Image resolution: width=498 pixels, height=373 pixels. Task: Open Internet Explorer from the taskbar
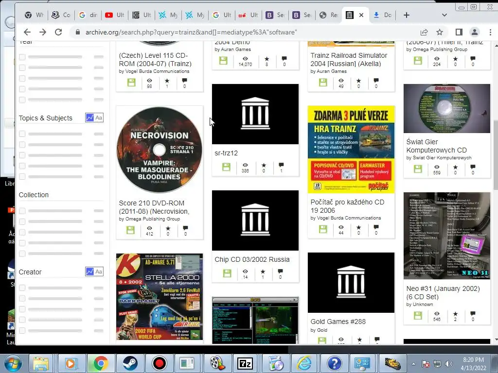tap(303, 363)
